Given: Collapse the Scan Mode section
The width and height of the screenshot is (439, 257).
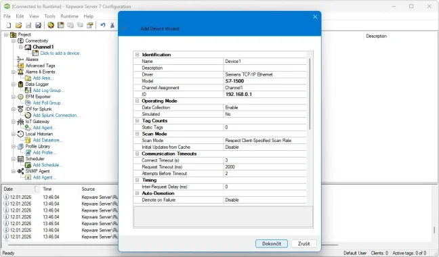Looking at the screenshot, I should coord(137,134).
